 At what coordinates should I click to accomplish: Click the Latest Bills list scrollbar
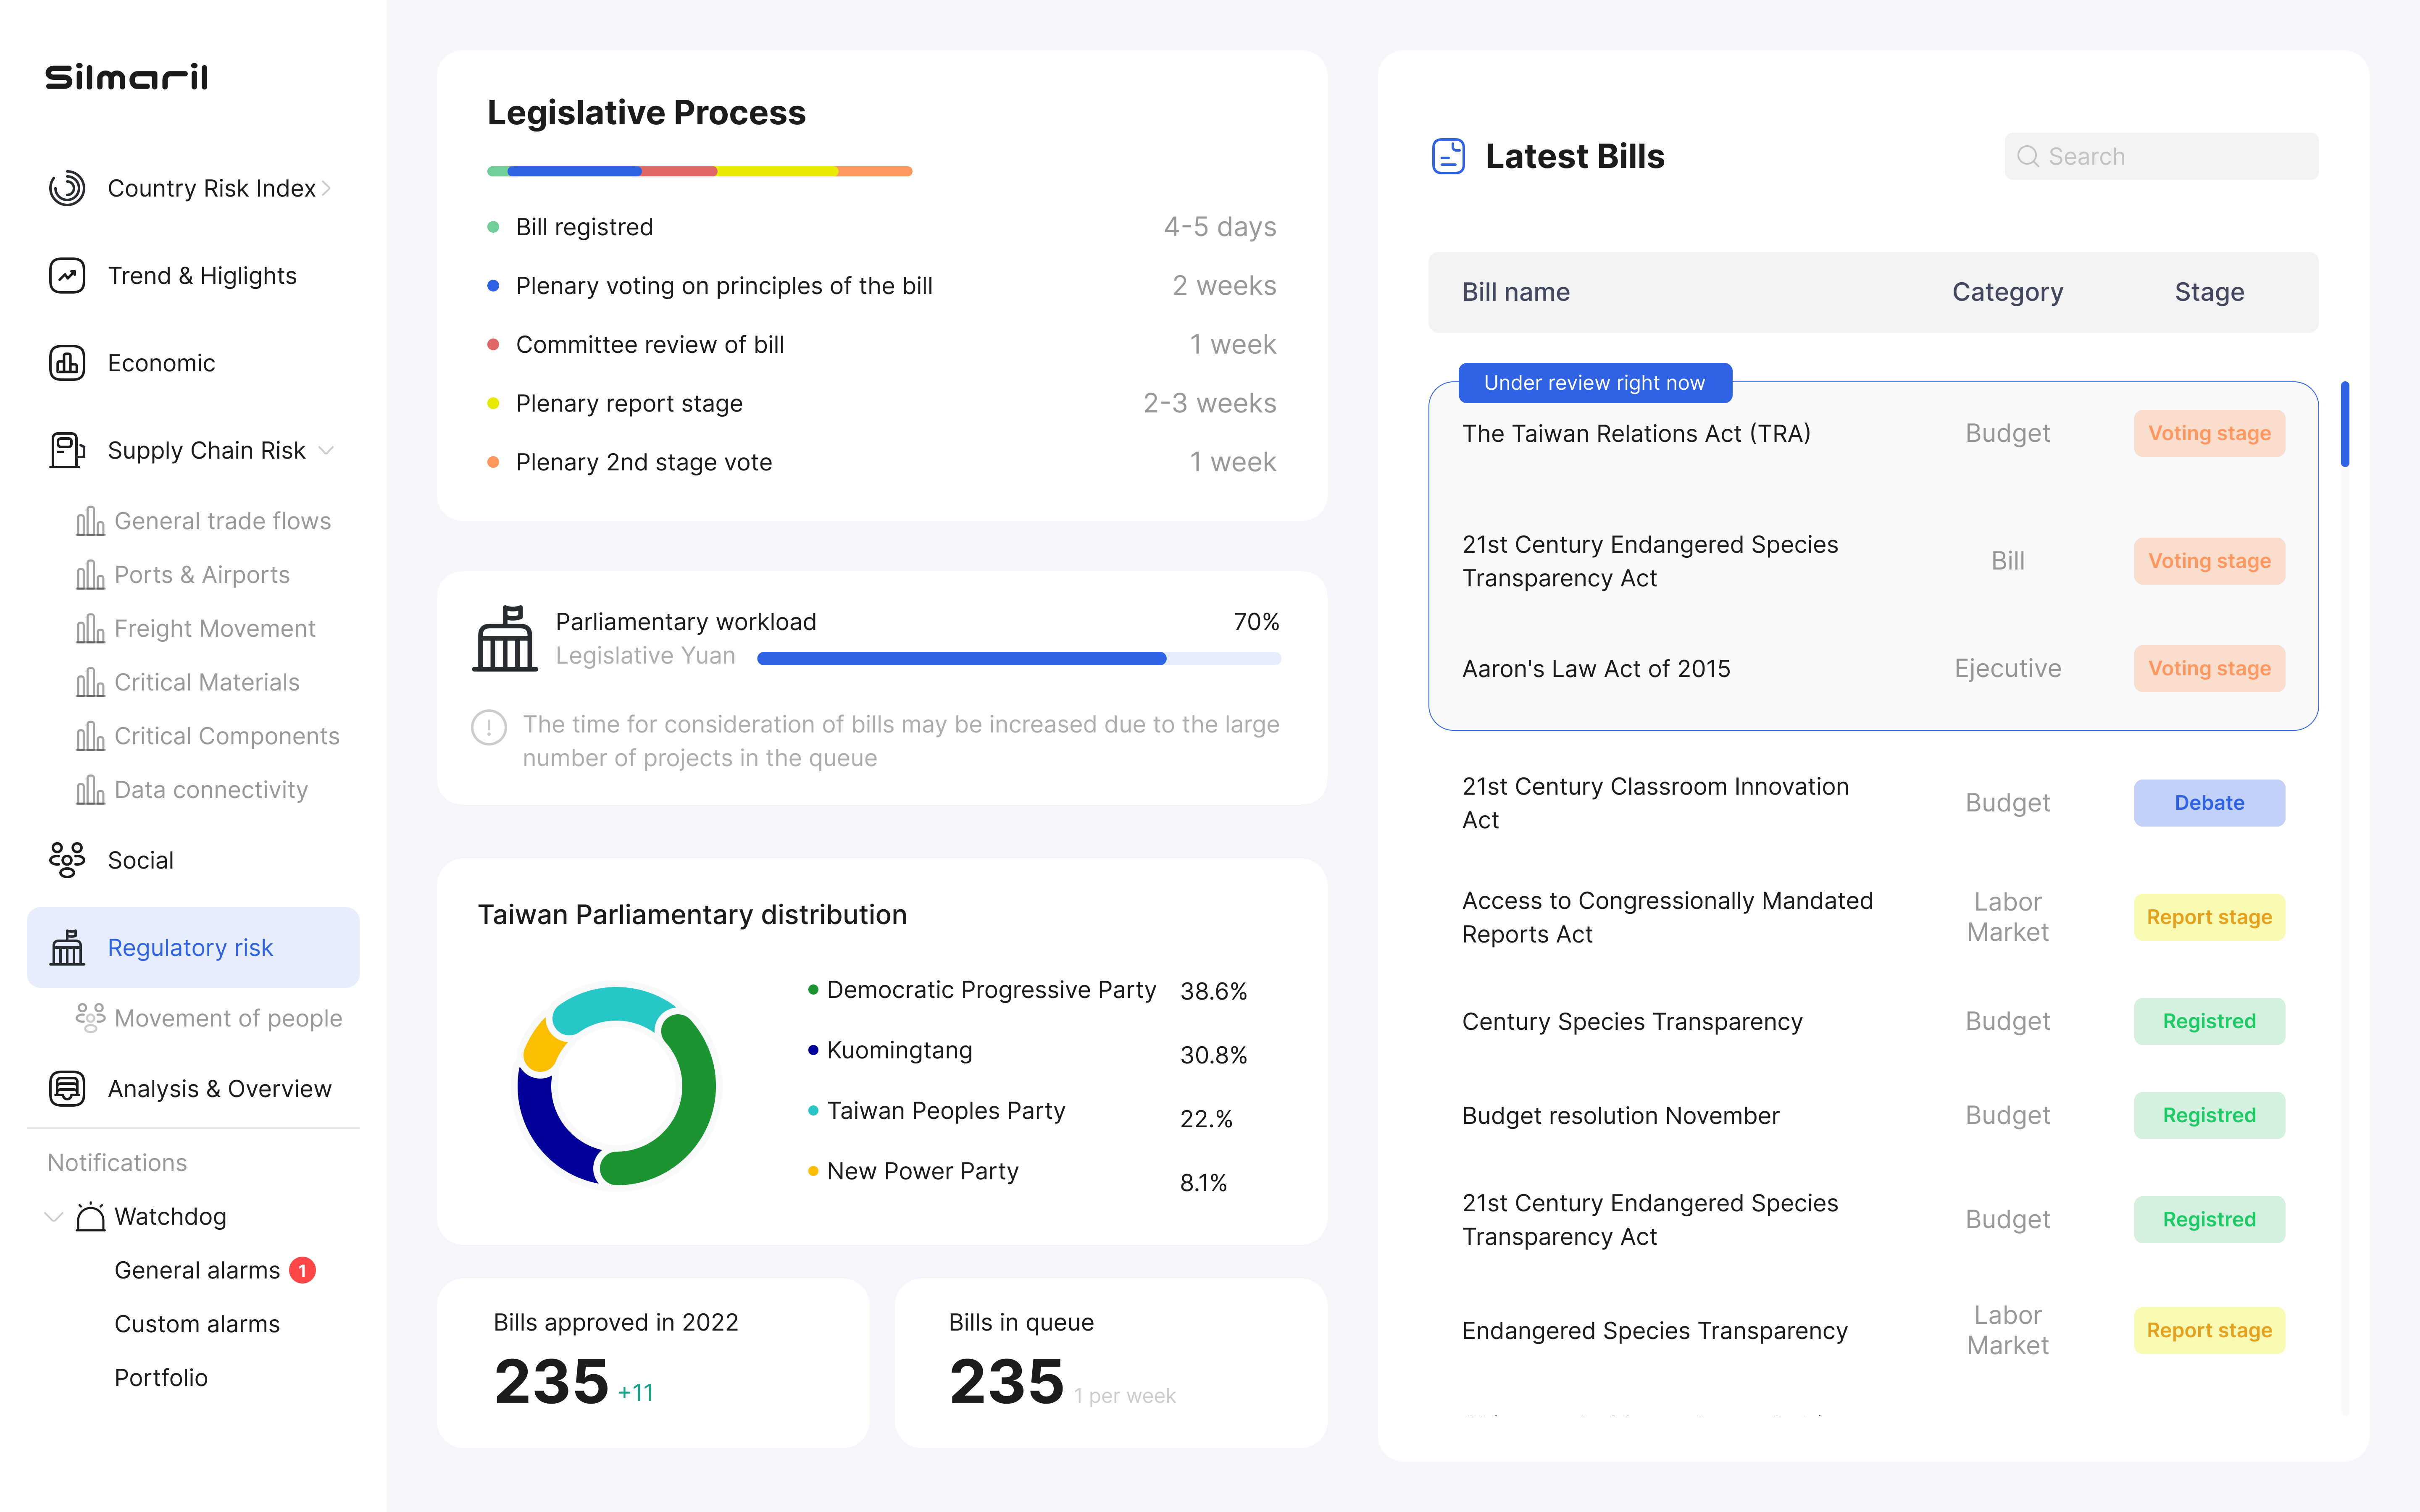(2344, 425)
